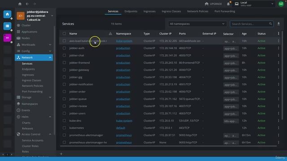287x161 pixels.
Task: Switch to the Ingresses tab
Action: (x=149, y=11)
